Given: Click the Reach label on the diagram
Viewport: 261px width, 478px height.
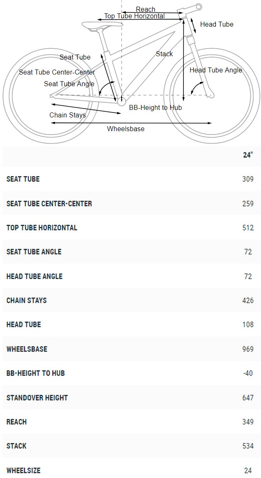Looking at the screenshot, I should coord(146,9).
